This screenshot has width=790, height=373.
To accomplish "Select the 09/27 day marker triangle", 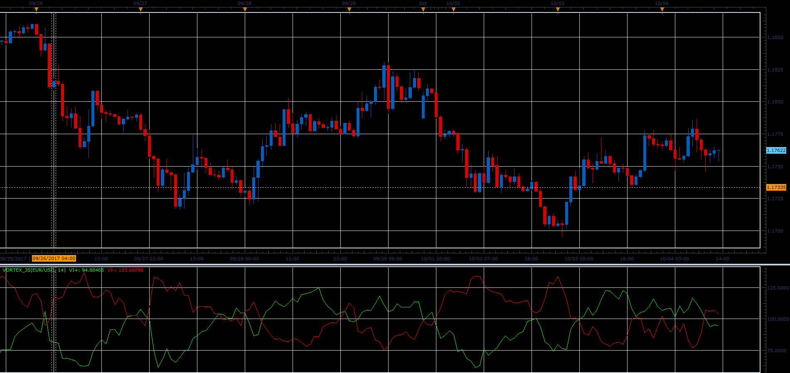I will (x=140, y=9).
